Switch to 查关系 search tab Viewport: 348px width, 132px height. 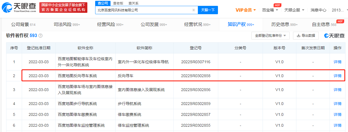(x=133, y=3)
